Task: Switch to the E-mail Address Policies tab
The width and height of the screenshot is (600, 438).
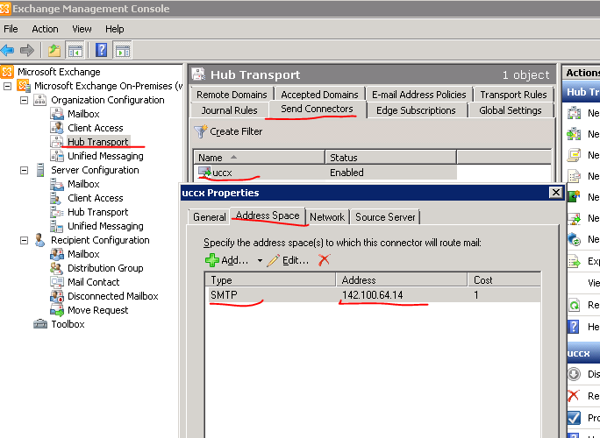Action: coord(419,95)
